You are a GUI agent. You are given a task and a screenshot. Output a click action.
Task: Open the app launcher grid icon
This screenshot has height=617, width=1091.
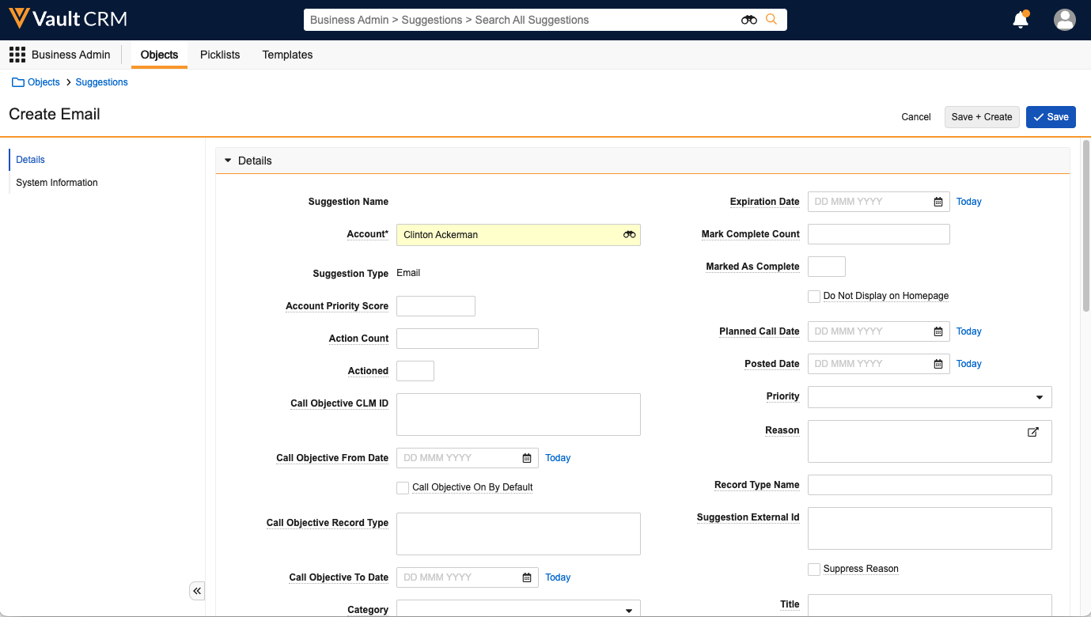pyautogui.click(x=17, y=55)
